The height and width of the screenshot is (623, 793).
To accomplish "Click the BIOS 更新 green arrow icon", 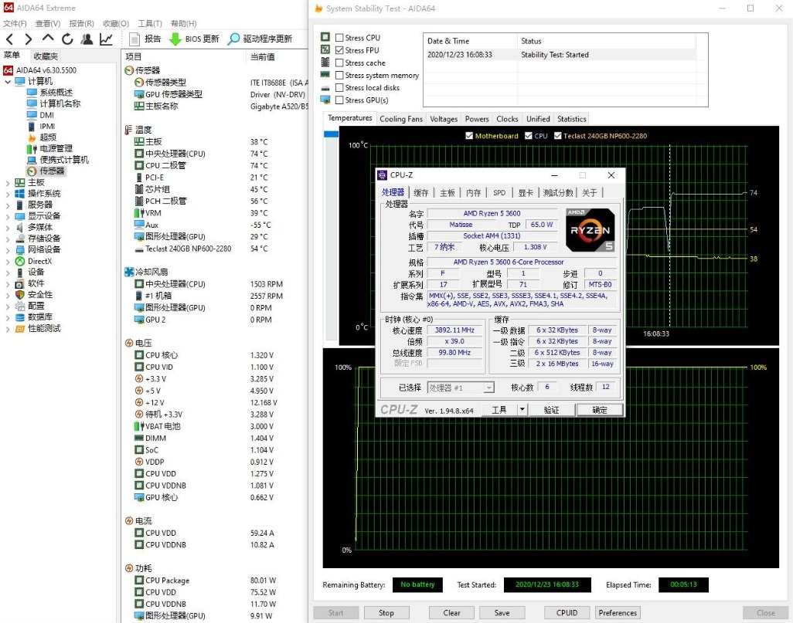I will (x=175, y=39).
